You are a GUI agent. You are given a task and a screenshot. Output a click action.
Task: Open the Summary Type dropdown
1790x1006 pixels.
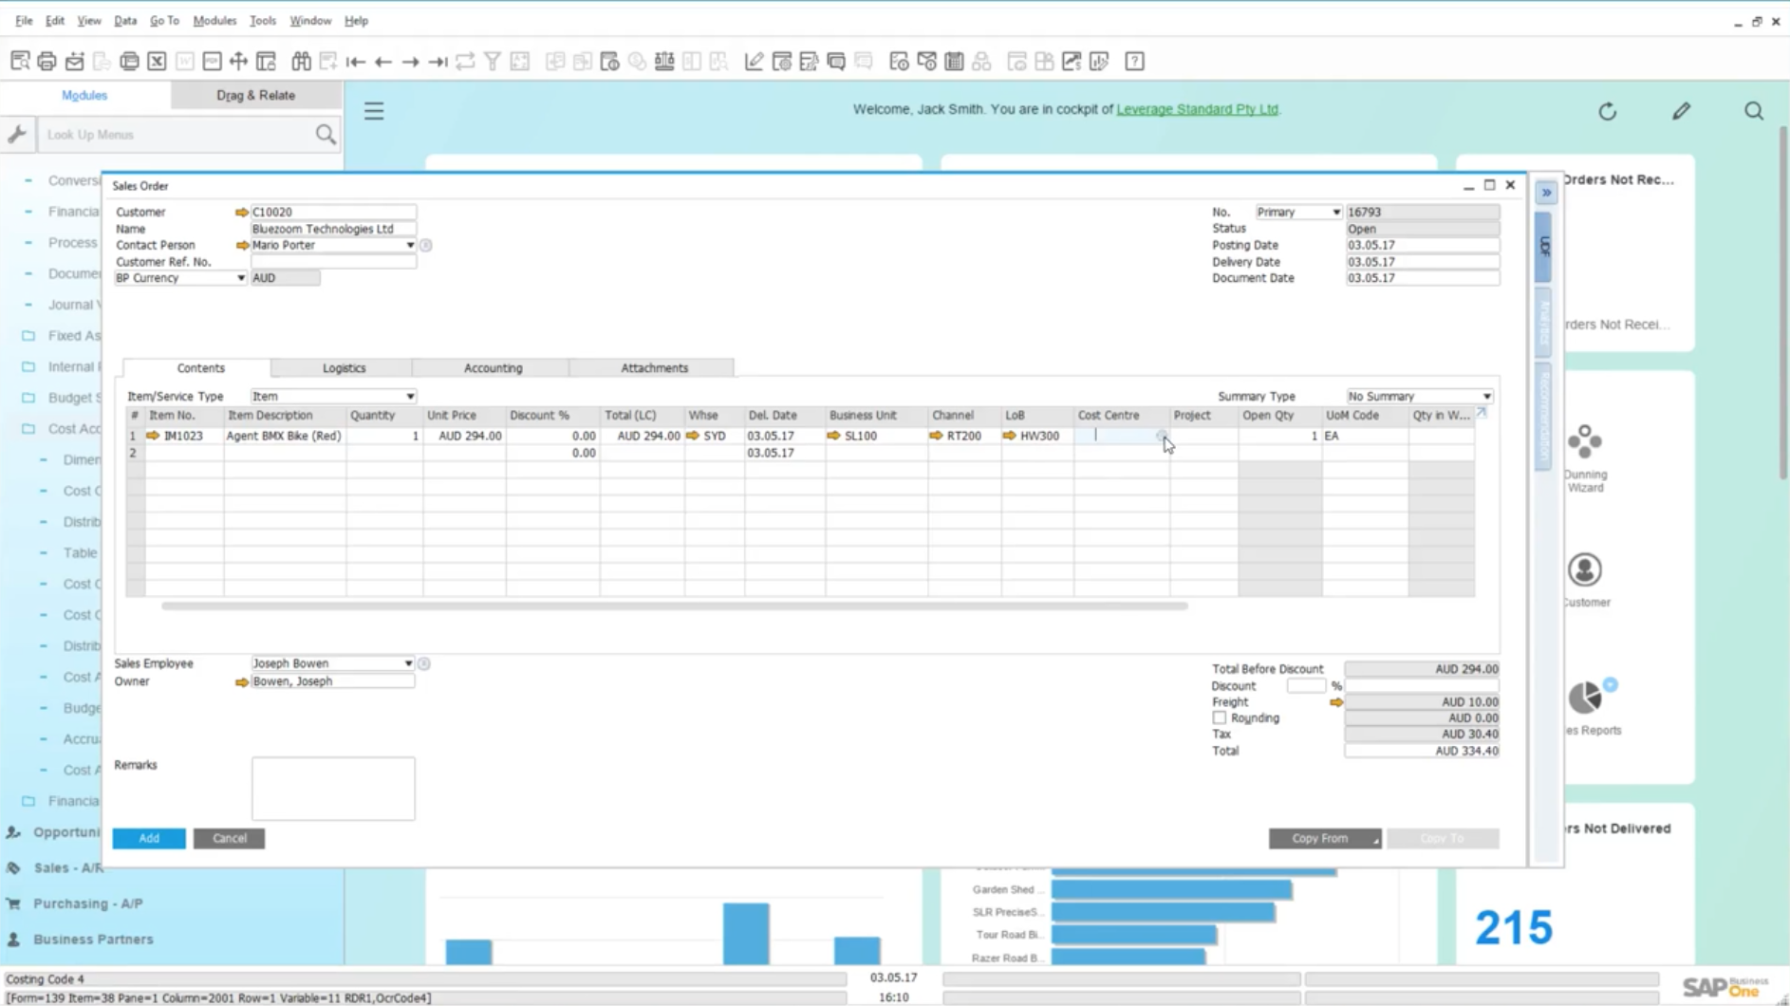[x=1486, y=397]
